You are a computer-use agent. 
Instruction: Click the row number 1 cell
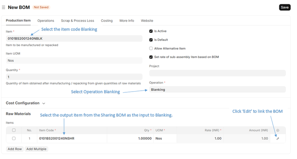29,138
